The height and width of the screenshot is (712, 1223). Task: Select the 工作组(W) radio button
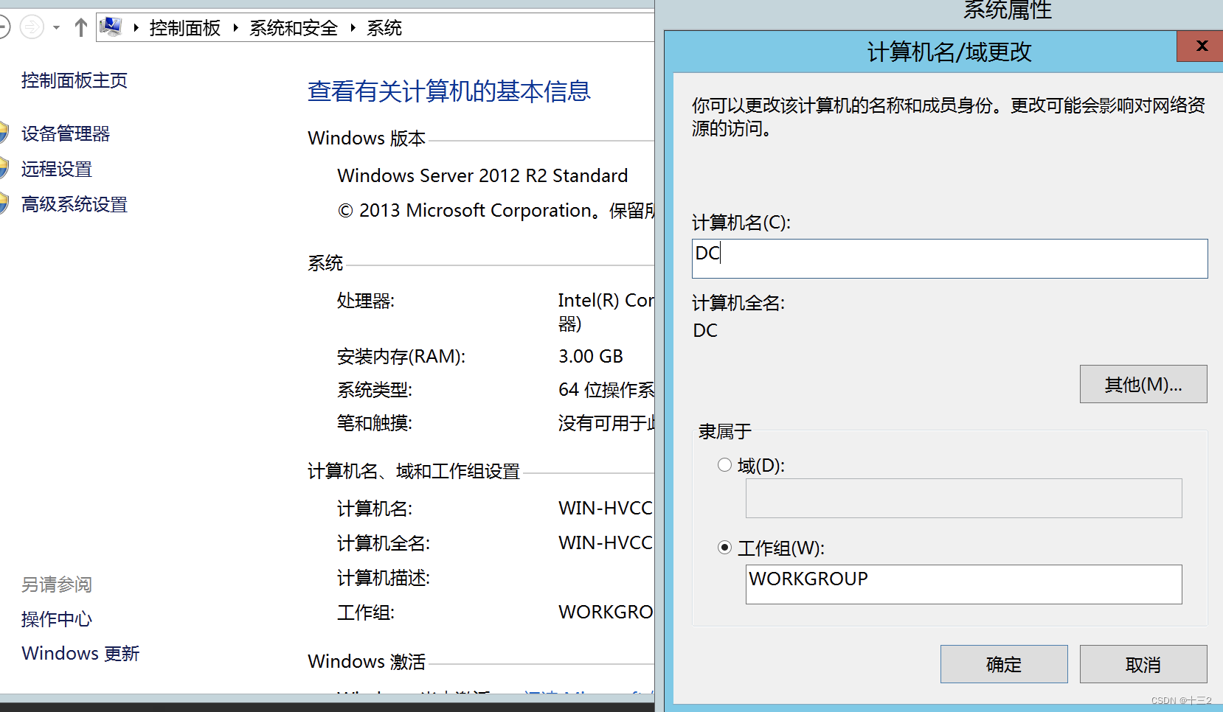724,548
